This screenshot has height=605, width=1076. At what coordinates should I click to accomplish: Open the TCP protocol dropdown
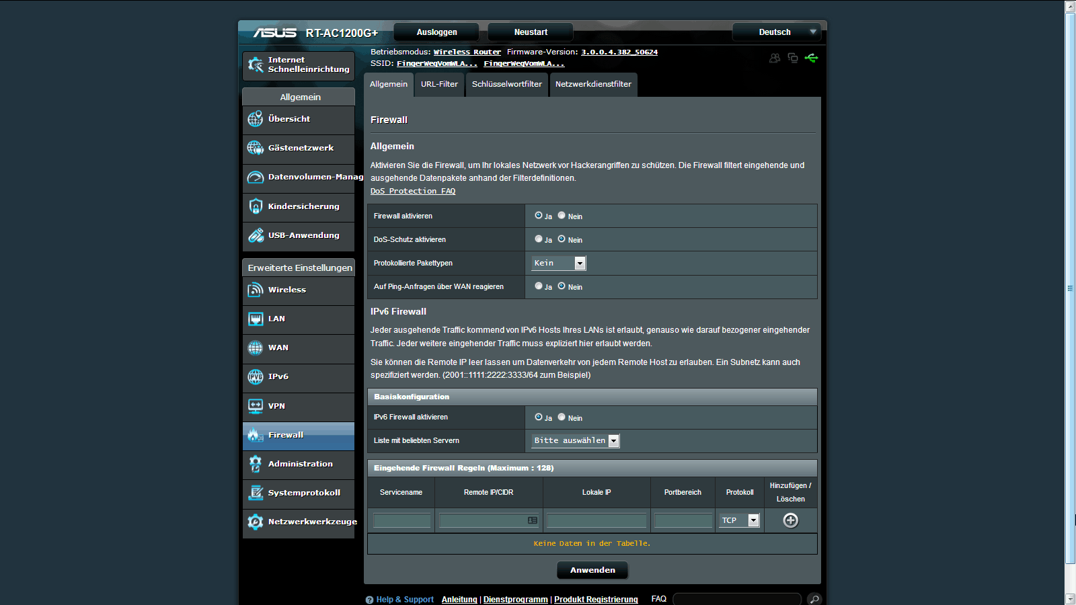[740, 520]
